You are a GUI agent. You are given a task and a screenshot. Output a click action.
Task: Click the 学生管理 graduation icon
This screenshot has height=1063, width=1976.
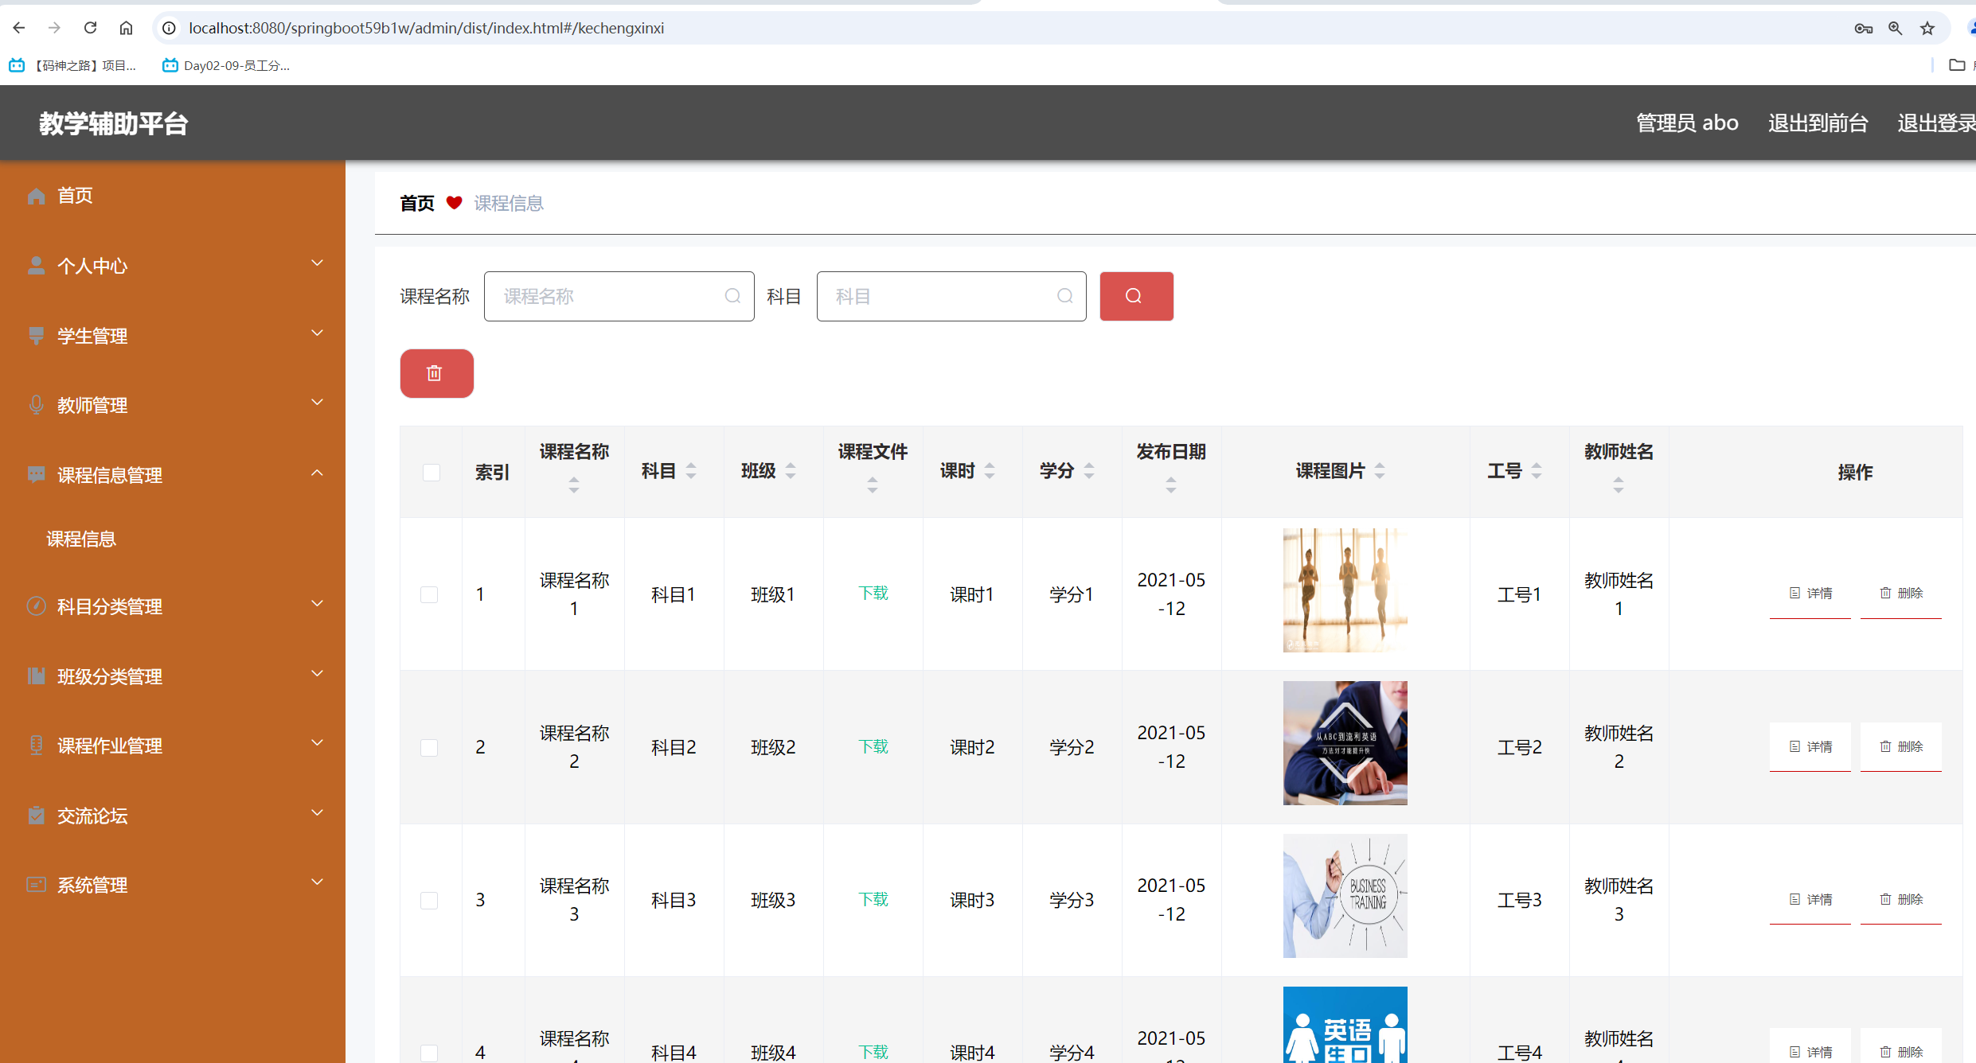click(36, 334)
